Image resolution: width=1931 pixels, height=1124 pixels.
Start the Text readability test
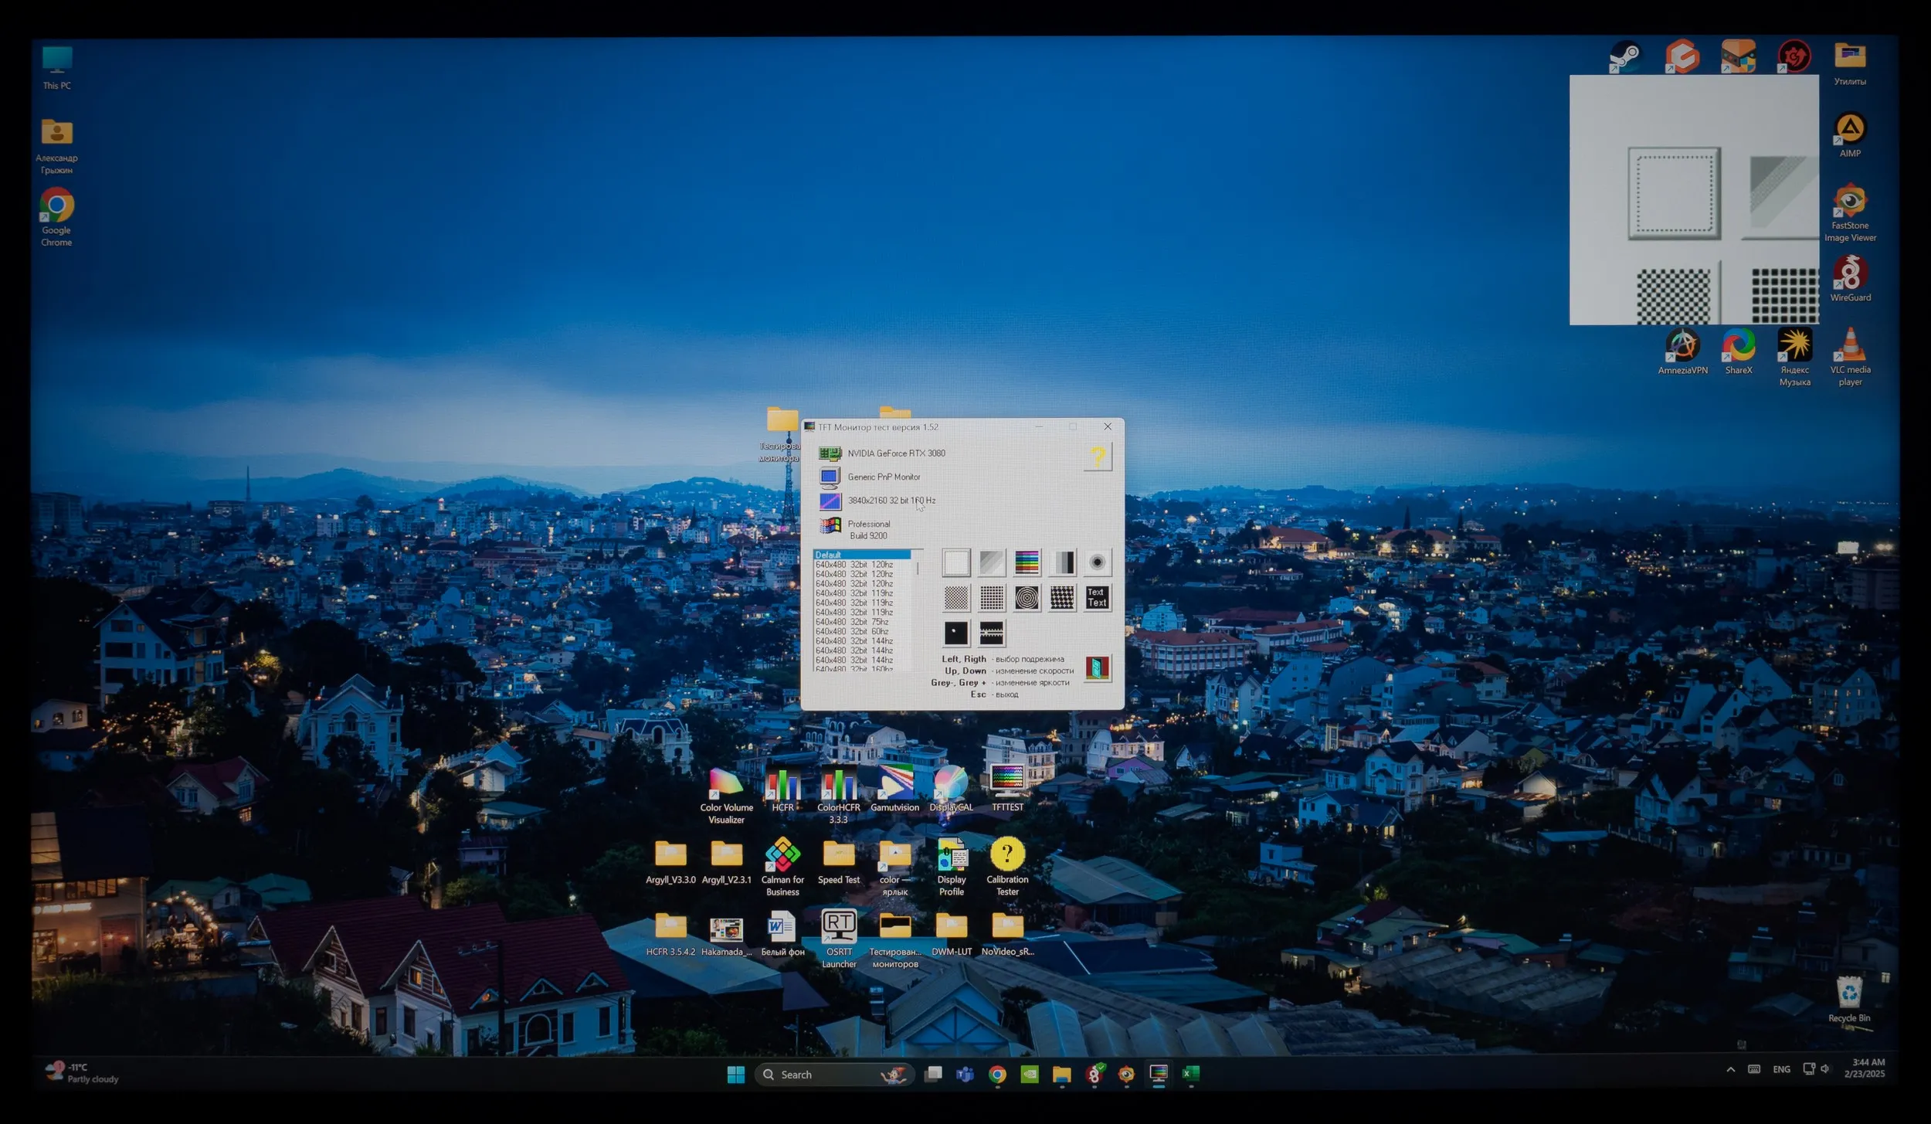[1097, 597]
